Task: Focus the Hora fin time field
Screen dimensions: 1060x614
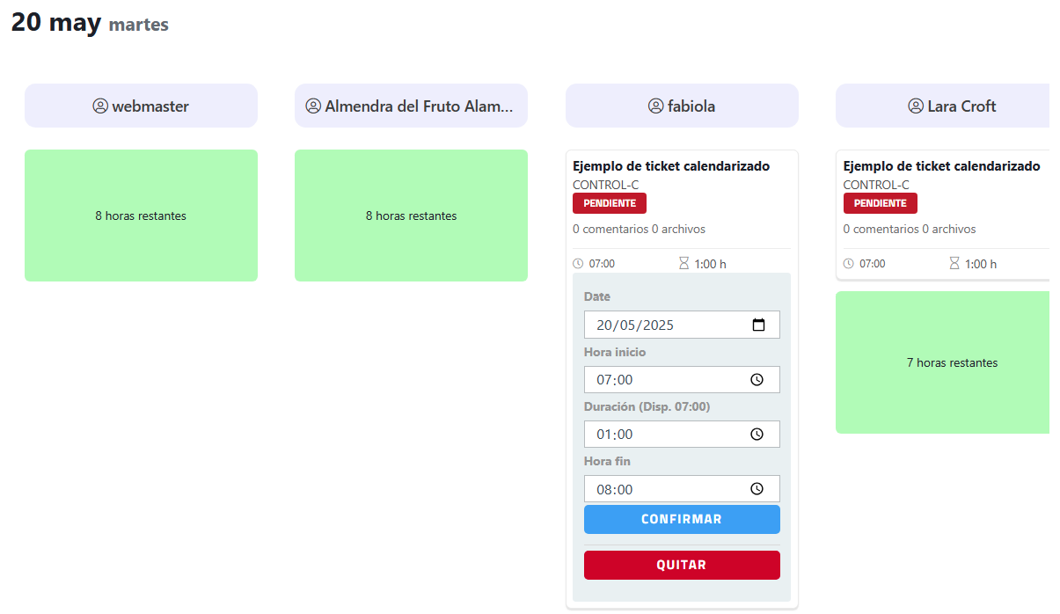Action: [x=669, y=489]
